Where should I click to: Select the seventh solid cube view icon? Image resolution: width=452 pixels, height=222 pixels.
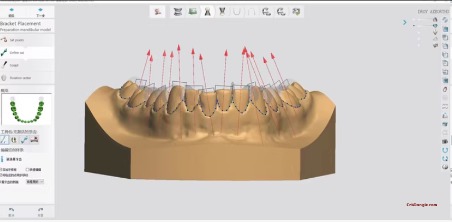pyautogui.click(x=445, y=81)
